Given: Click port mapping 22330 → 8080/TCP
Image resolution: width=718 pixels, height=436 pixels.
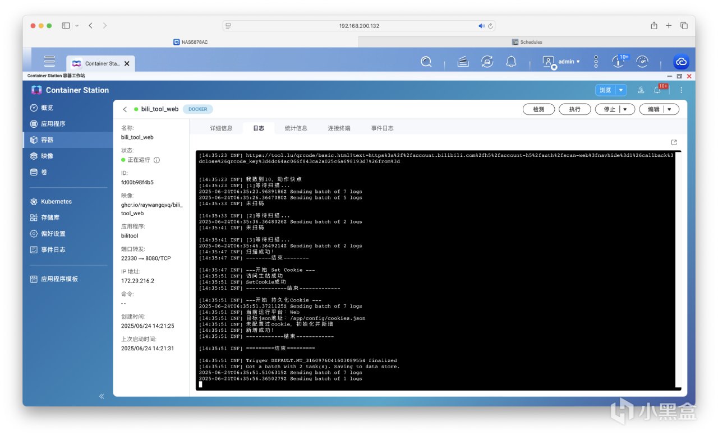Looking at the screenshot, I should pos(146,258).
